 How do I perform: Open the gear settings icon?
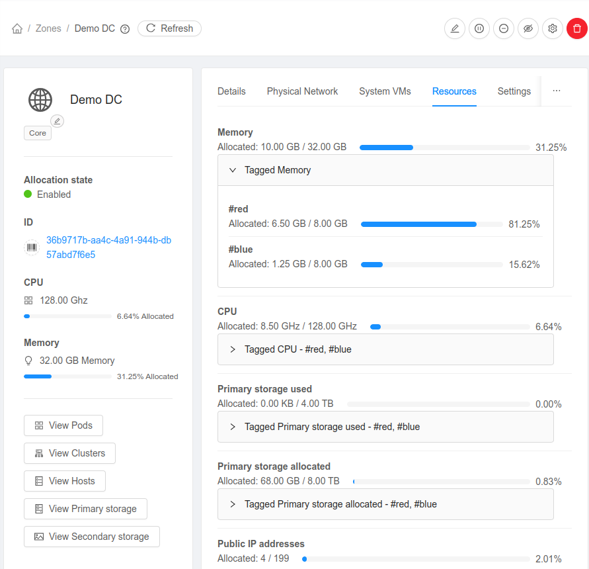[553, 28]
